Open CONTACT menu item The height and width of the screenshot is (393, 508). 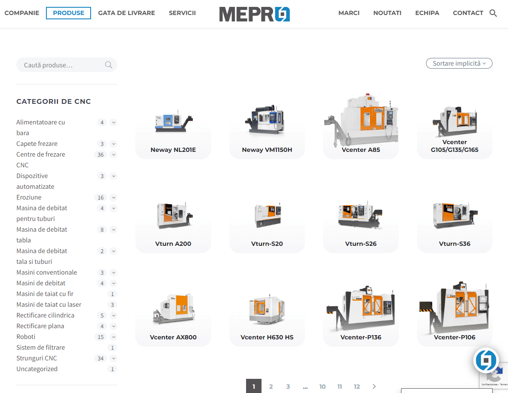tap(468, 13)
